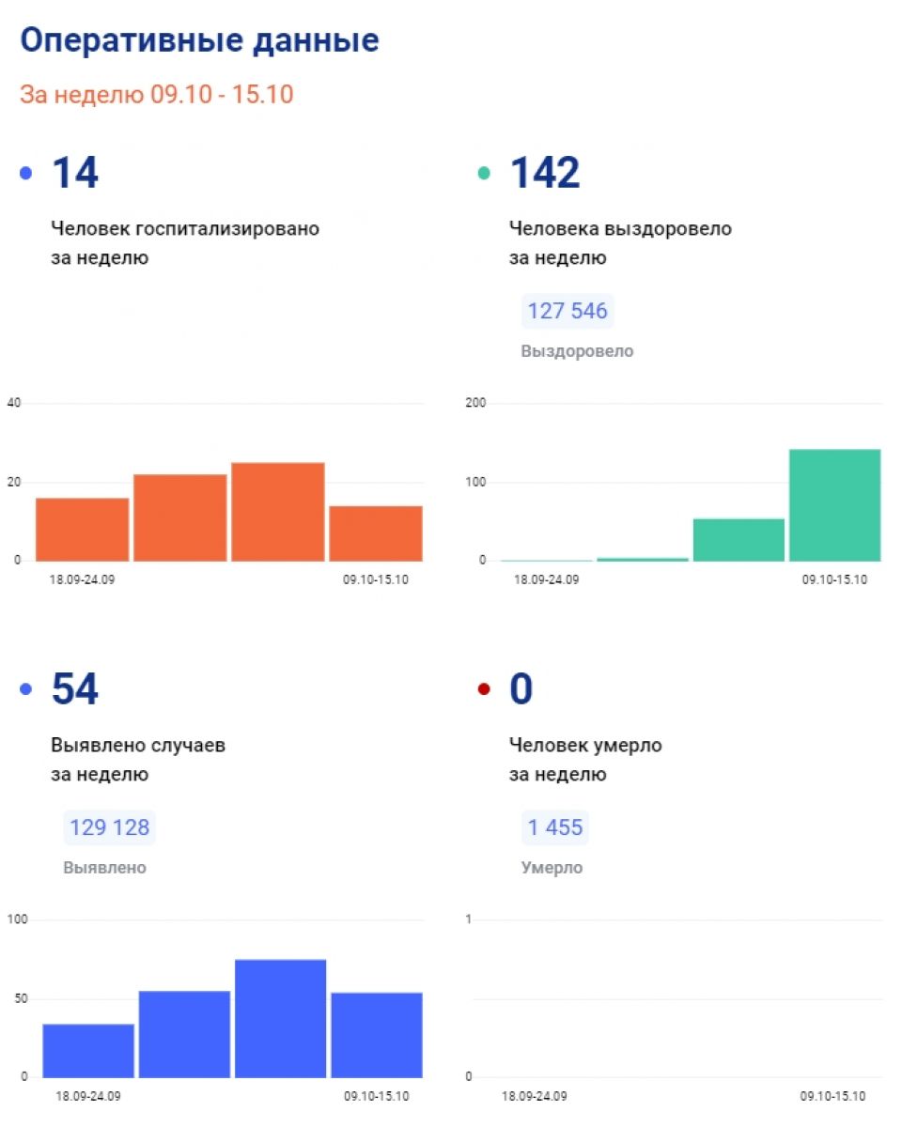This screenshot has width=902, height=1127.
Task: Click the tallest orange hospitalization bar
Action: 278,512
